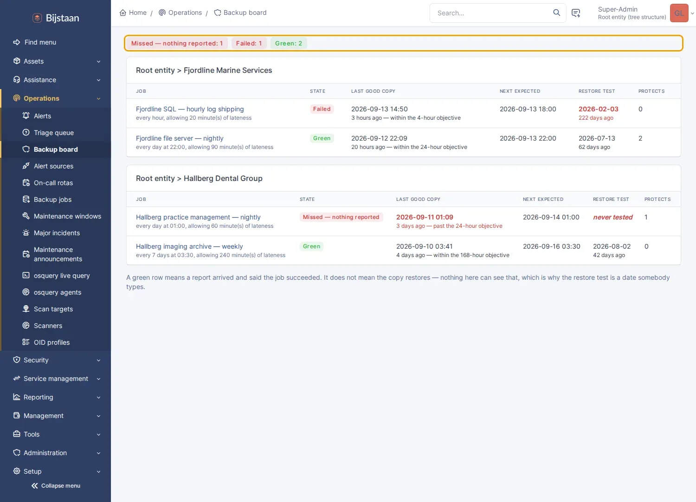The width and height of the screenshot is (696, 502).
Task: Click the 'never tested' restore test value
Action: 612,217
